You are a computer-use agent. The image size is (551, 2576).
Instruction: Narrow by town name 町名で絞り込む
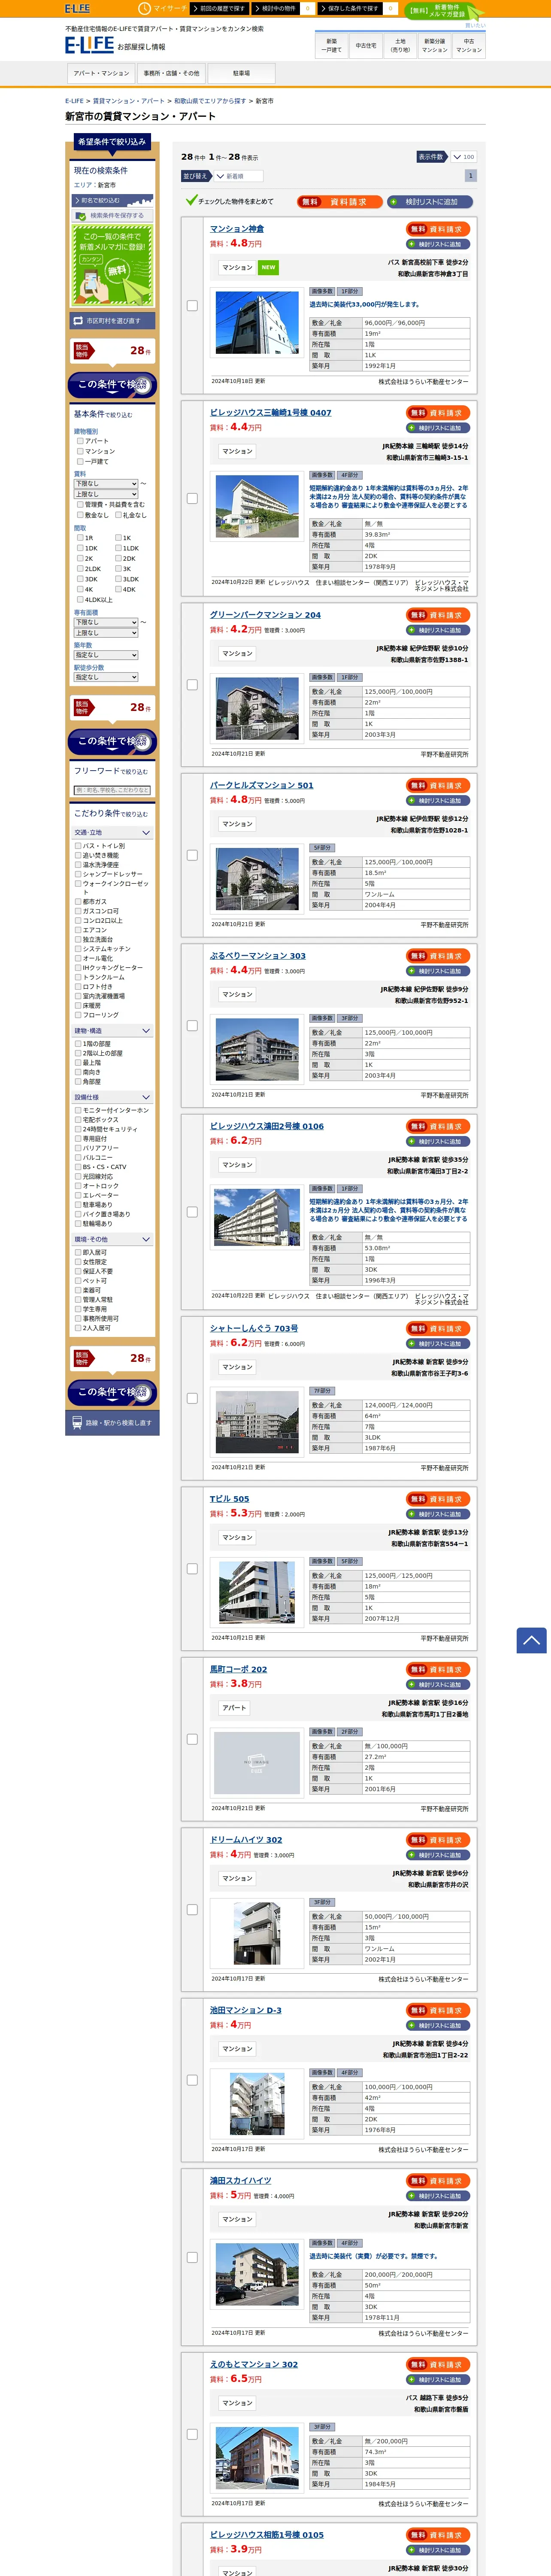coord(112,200)
